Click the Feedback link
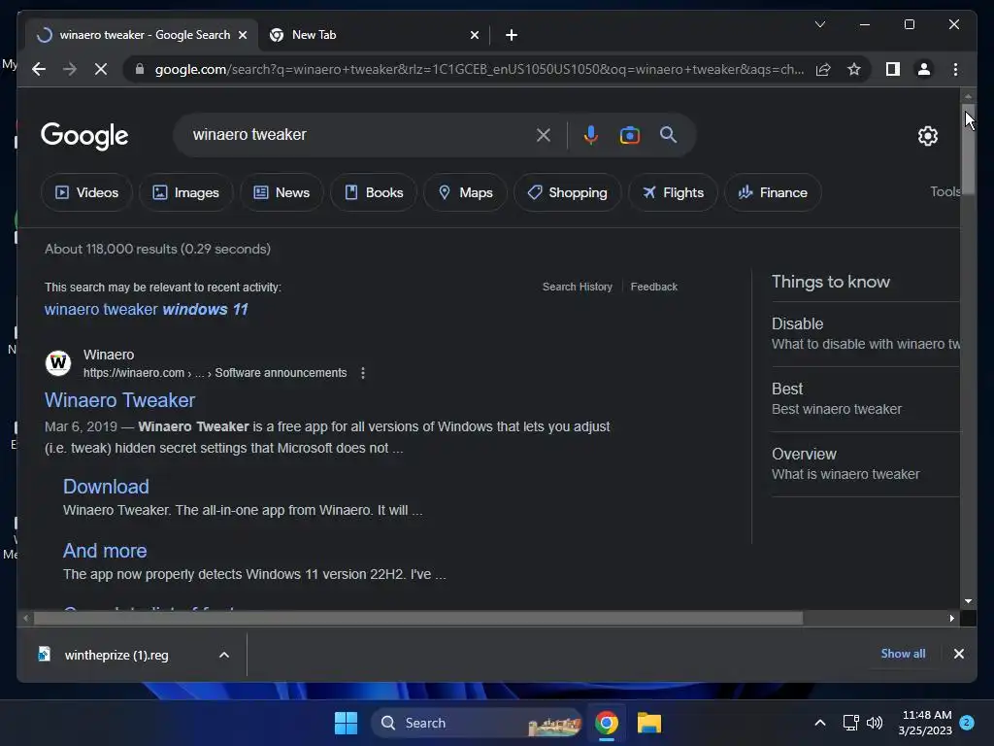The height and width of the screenshot is (746, 994). [x=653, y=287]
